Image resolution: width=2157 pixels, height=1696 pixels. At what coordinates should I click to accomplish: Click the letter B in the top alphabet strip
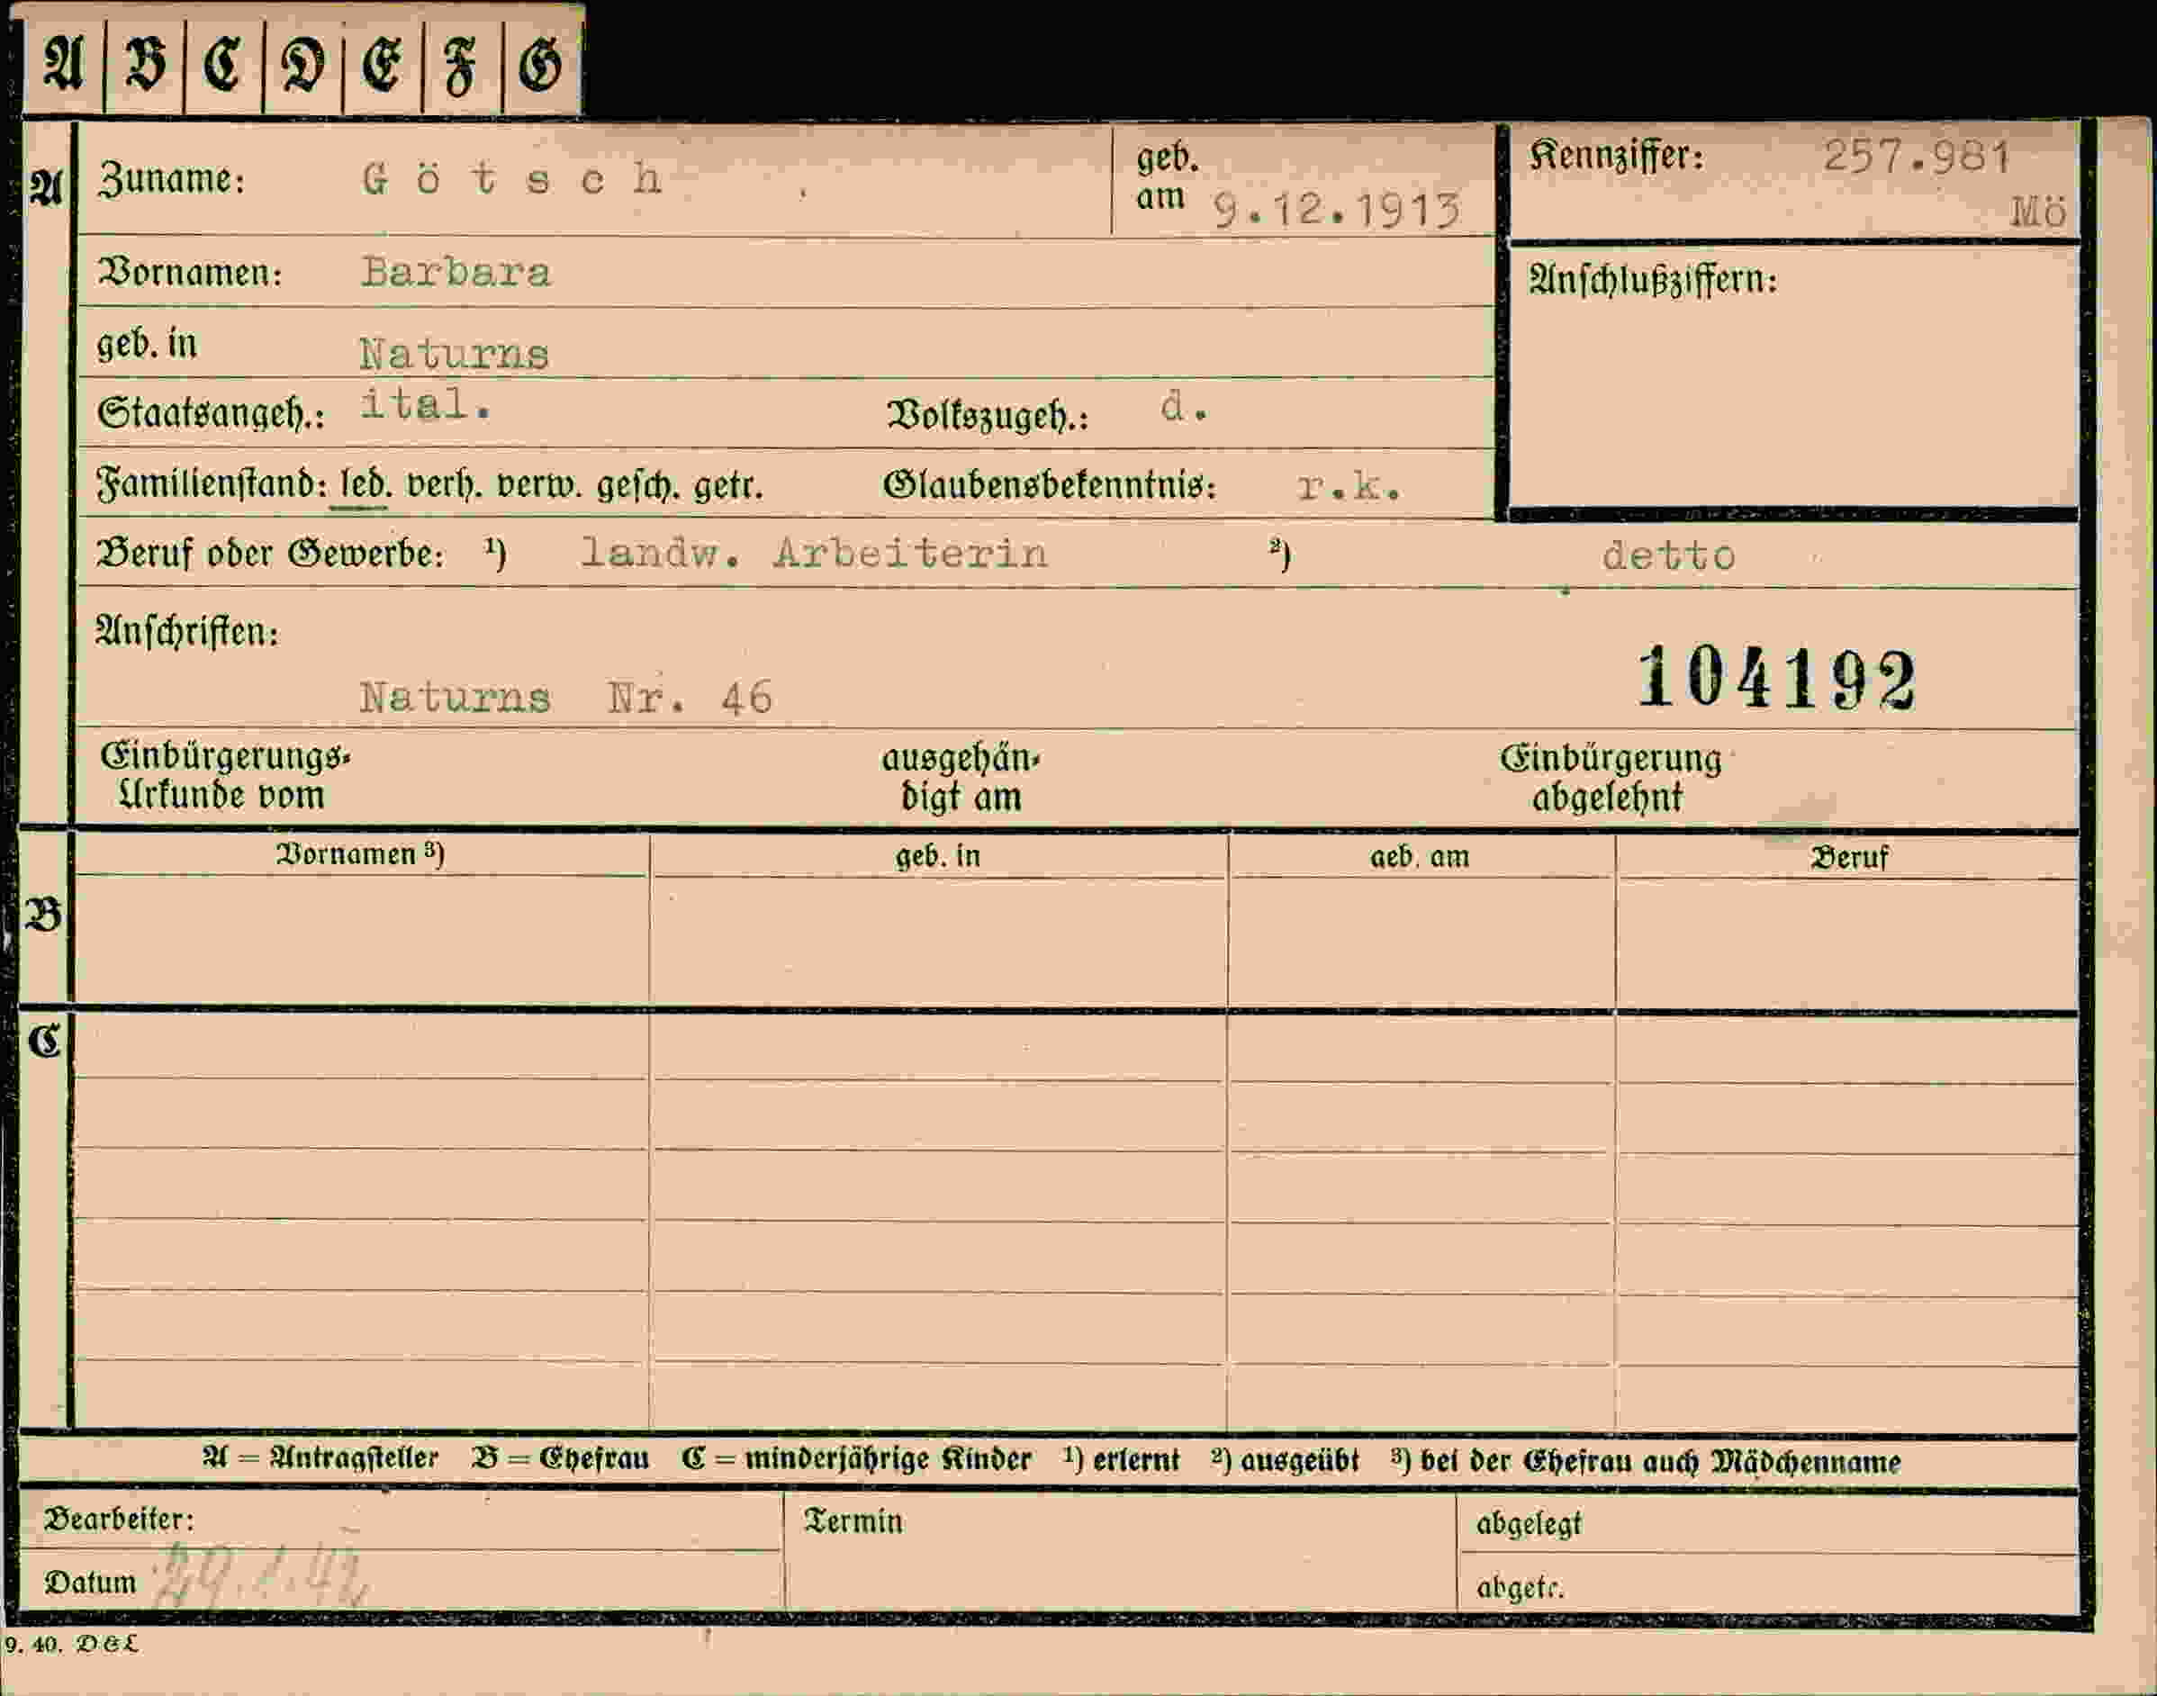point(144,65)
